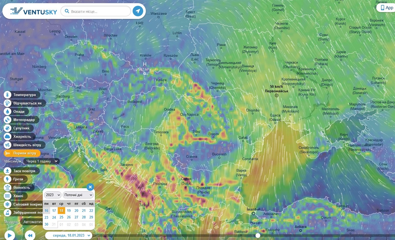
Task: Open the середа, 18.01.2023 date selector
Action: point(69,235)
